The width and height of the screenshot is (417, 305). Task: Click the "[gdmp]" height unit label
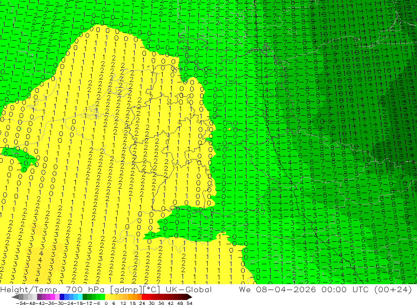pyautogui.click(x=125, y=290)
